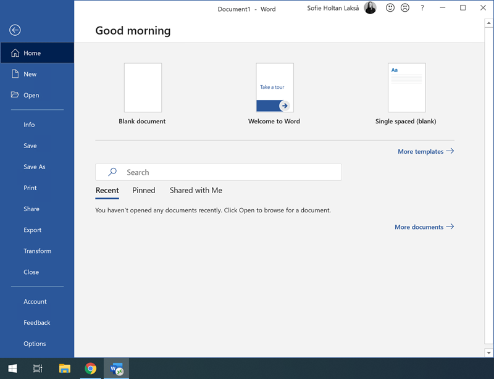Image resolution: width=494 pixels, height=379 pixels.
Task: Open the Info page
Action: [37, 125]
